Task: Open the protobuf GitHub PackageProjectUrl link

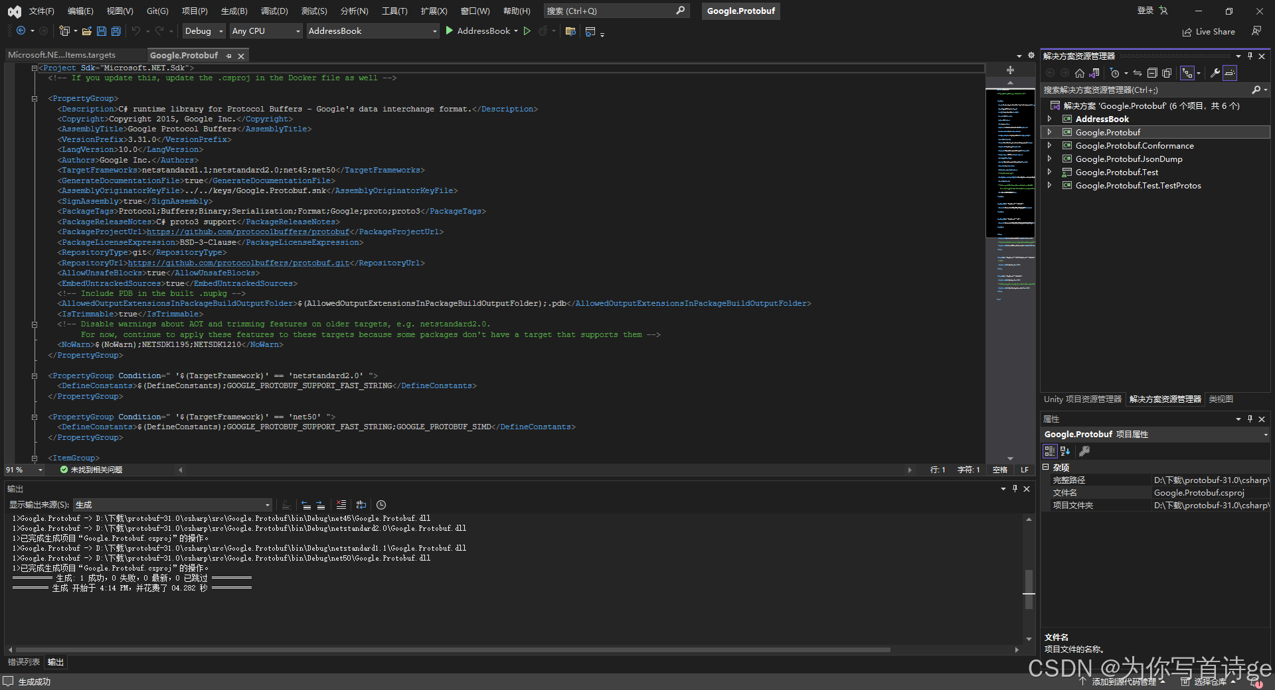Action: tap(248, 232)
